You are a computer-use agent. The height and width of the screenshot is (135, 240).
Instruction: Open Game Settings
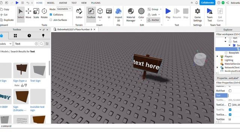pos(198,15)
